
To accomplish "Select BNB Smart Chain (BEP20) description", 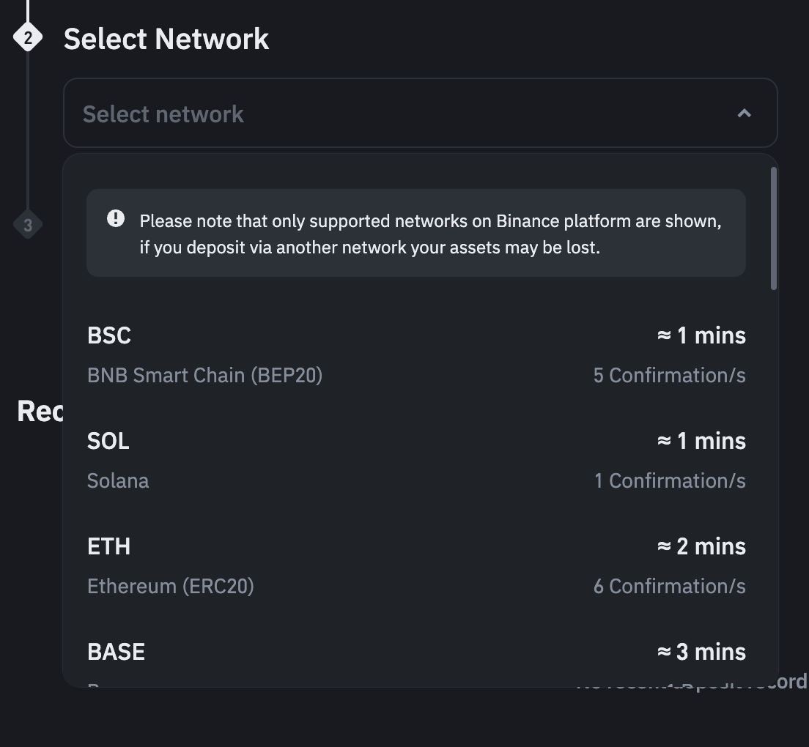I will pos(204,376).
